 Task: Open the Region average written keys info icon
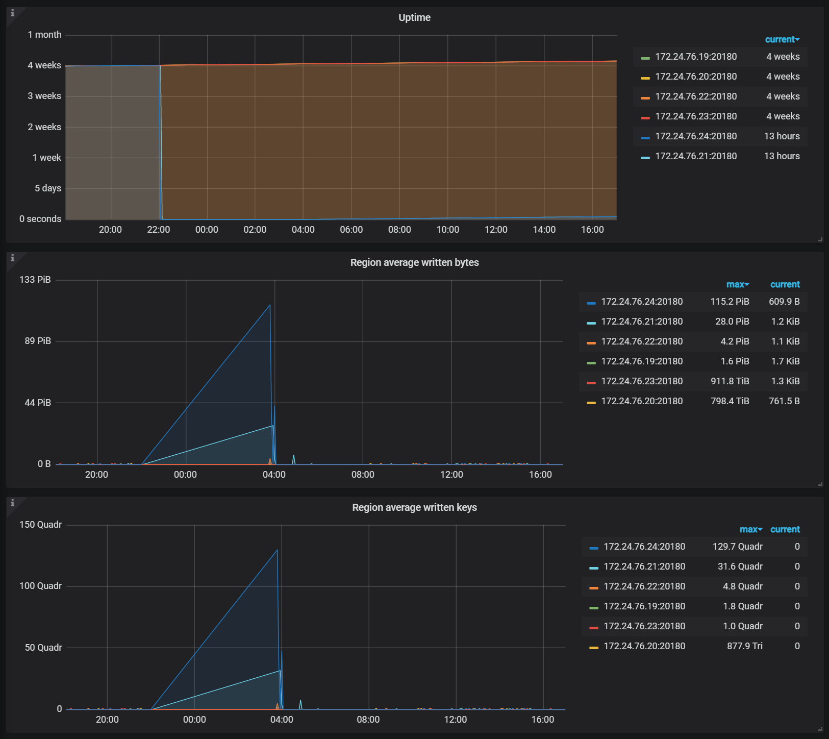pos(12,503)
